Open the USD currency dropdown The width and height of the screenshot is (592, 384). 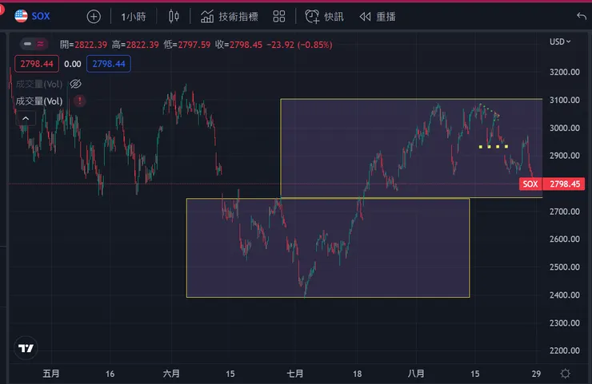pos(560,42)
